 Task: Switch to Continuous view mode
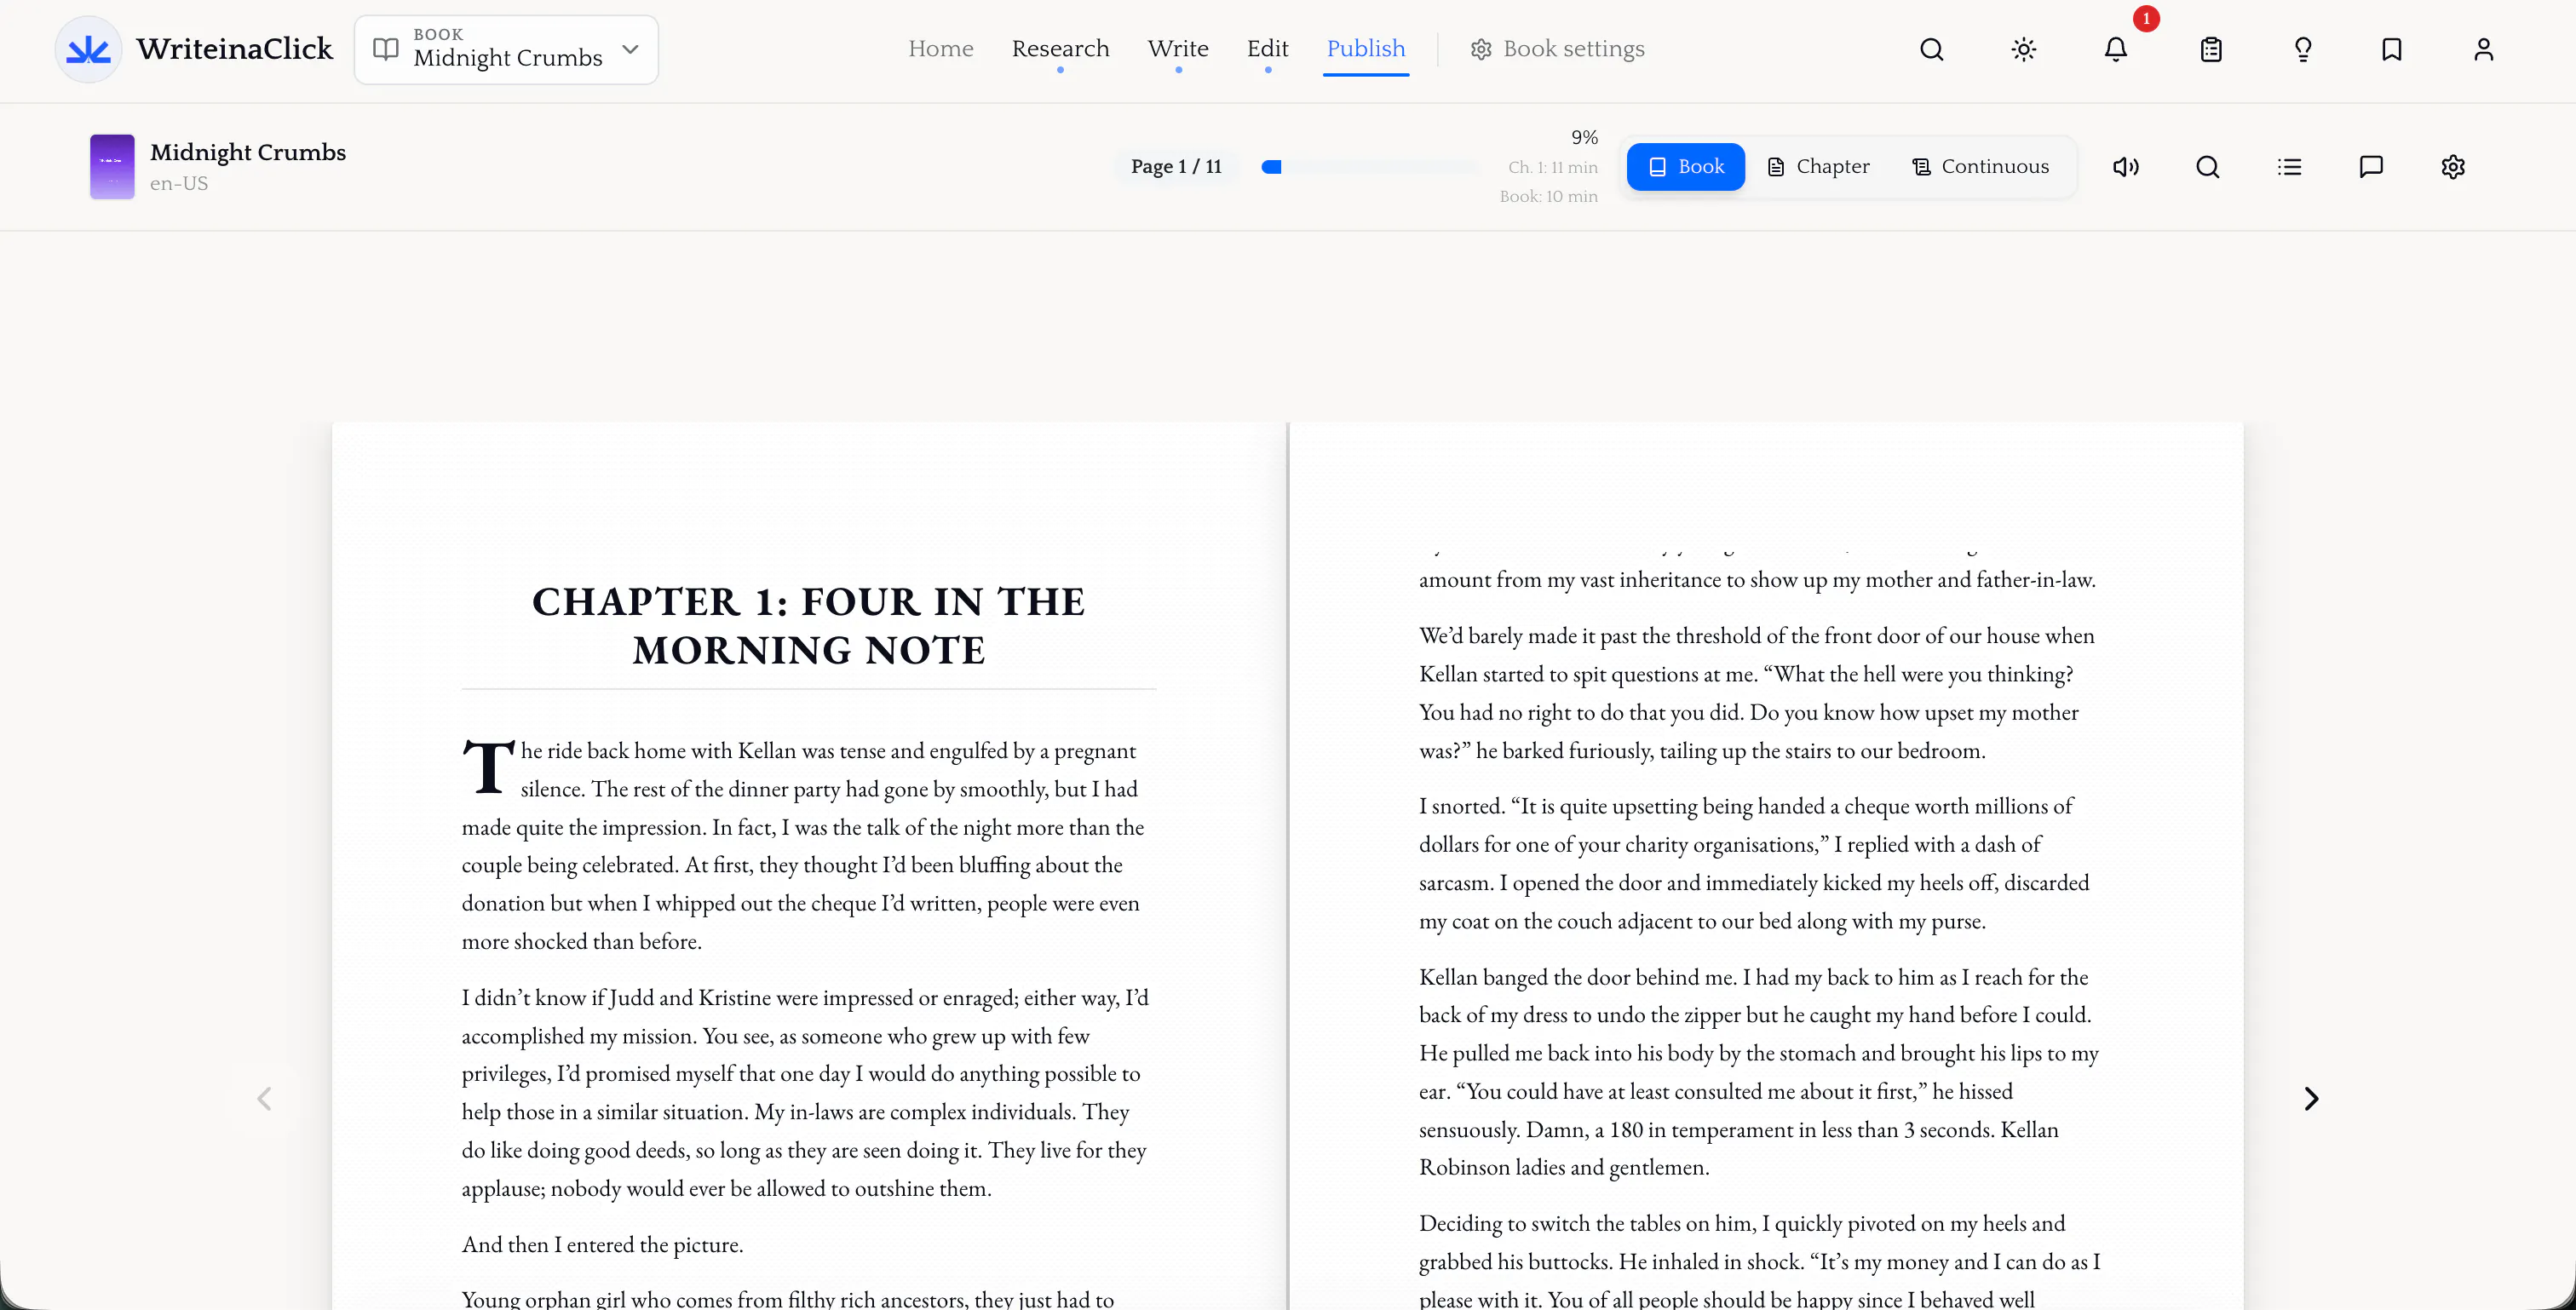pos(1980,166)
